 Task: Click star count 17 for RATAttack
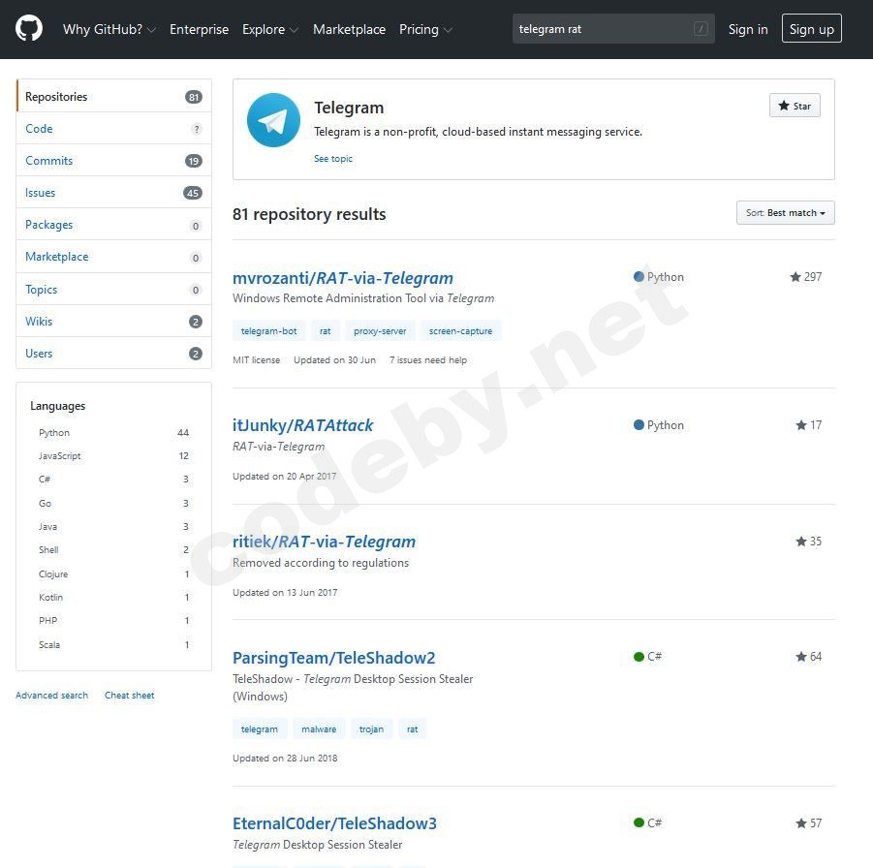click(808, 425)
